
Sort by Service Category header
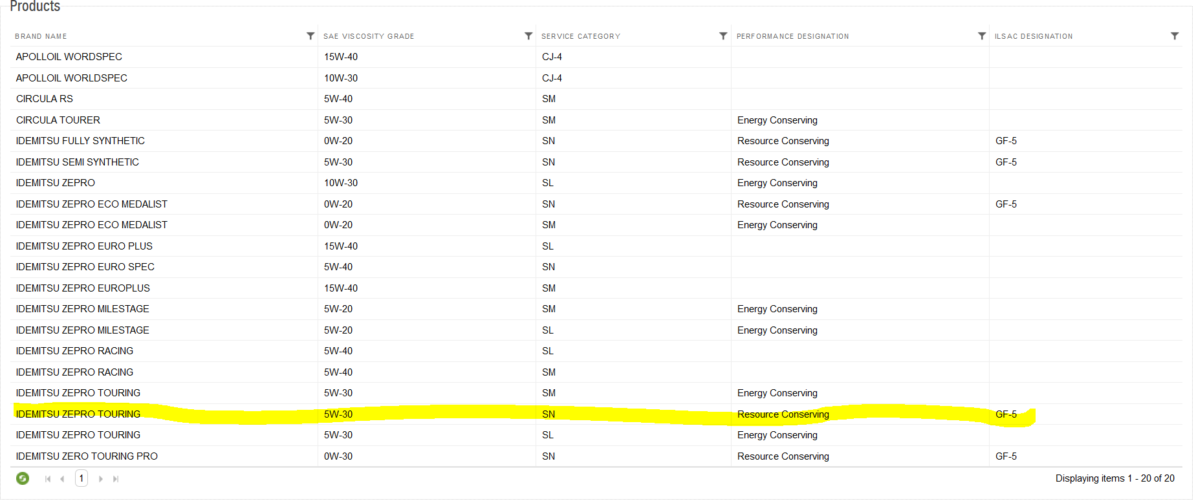(x=581, y=36)
